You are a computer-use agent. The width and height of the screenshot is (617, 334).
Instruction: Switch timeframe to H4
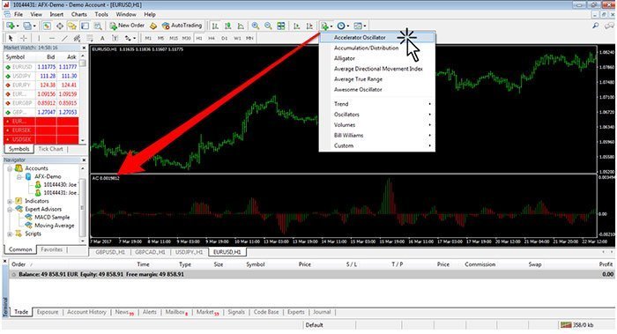pos(212,38)
